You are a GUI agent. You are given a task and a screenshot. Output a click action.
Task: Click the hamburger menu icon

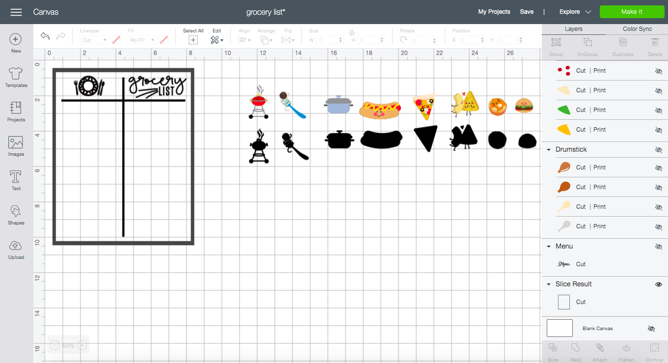click(x=16, y=12)
